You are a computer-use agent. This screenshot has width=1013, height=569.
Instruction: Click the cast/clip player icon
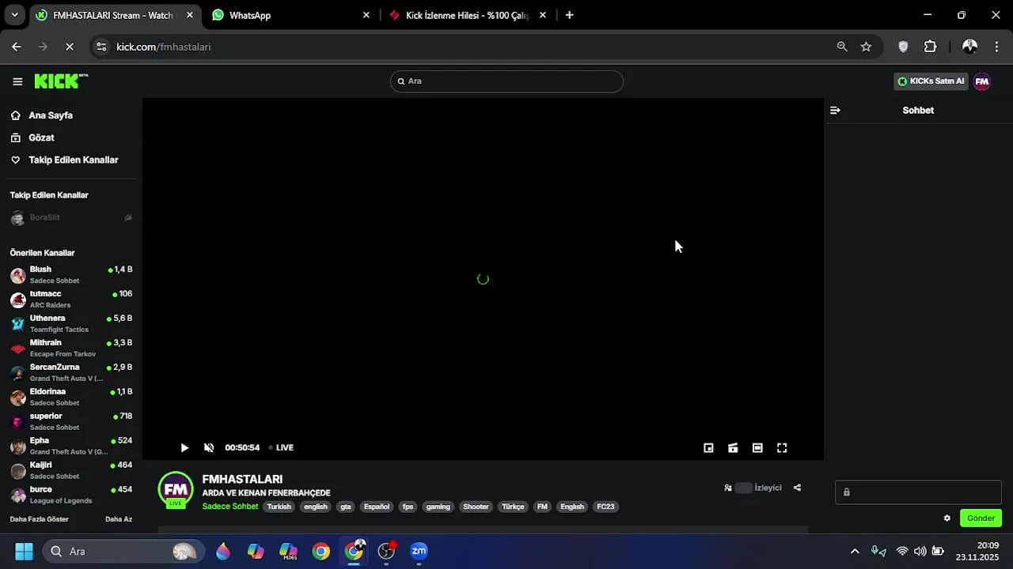coord(733,447)
